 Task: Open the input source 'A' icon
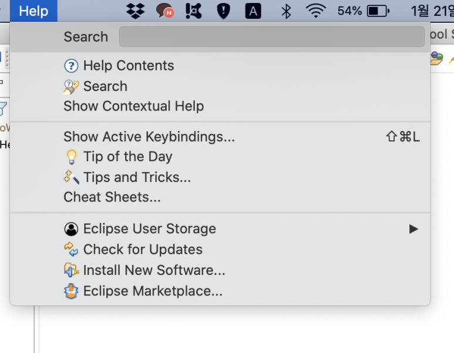253,11
